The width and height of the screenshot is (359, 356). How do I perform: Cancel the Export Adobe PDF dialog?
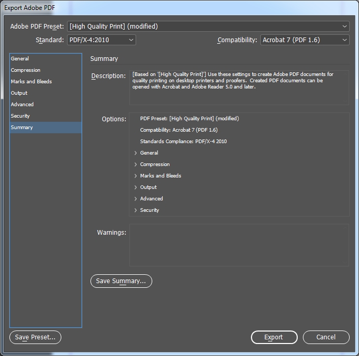pos(326,337)
